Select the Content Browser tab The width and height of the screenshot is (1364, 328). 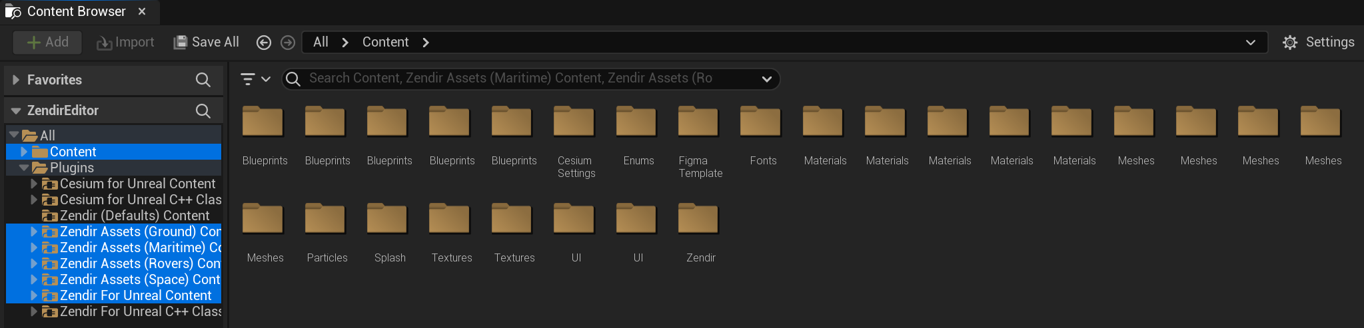pos(75,11)
